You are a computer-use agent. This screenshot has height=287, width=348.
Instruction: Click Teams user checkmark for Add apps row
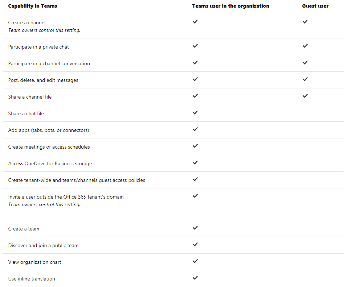[x=195, y=129]
